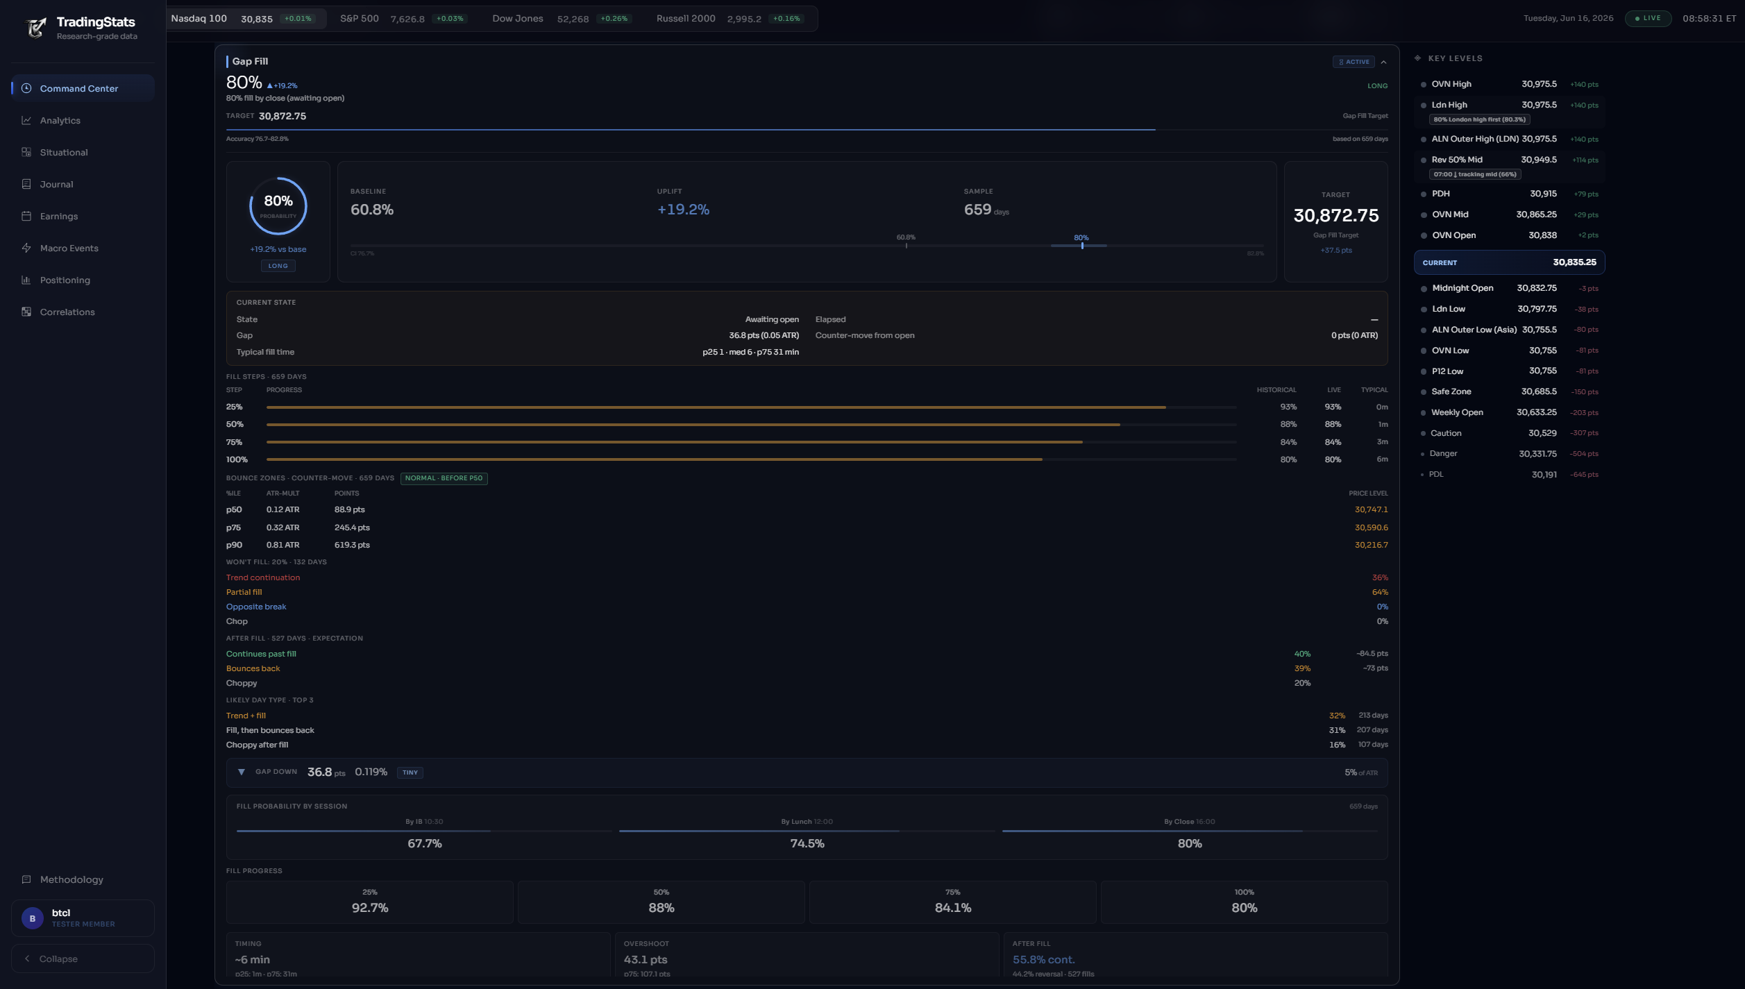Click the Situational grid icon

tap(26, 152)
